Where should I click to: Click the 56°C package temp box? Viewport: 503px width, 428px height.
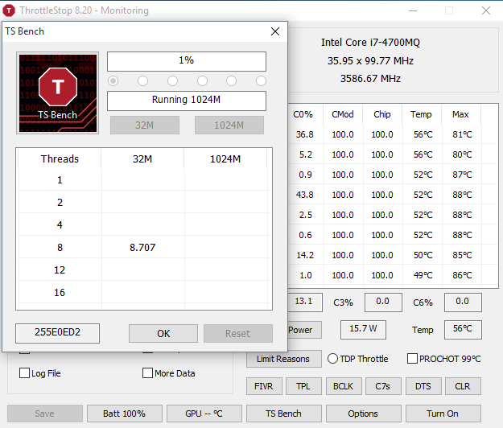(x=463, y=329)
